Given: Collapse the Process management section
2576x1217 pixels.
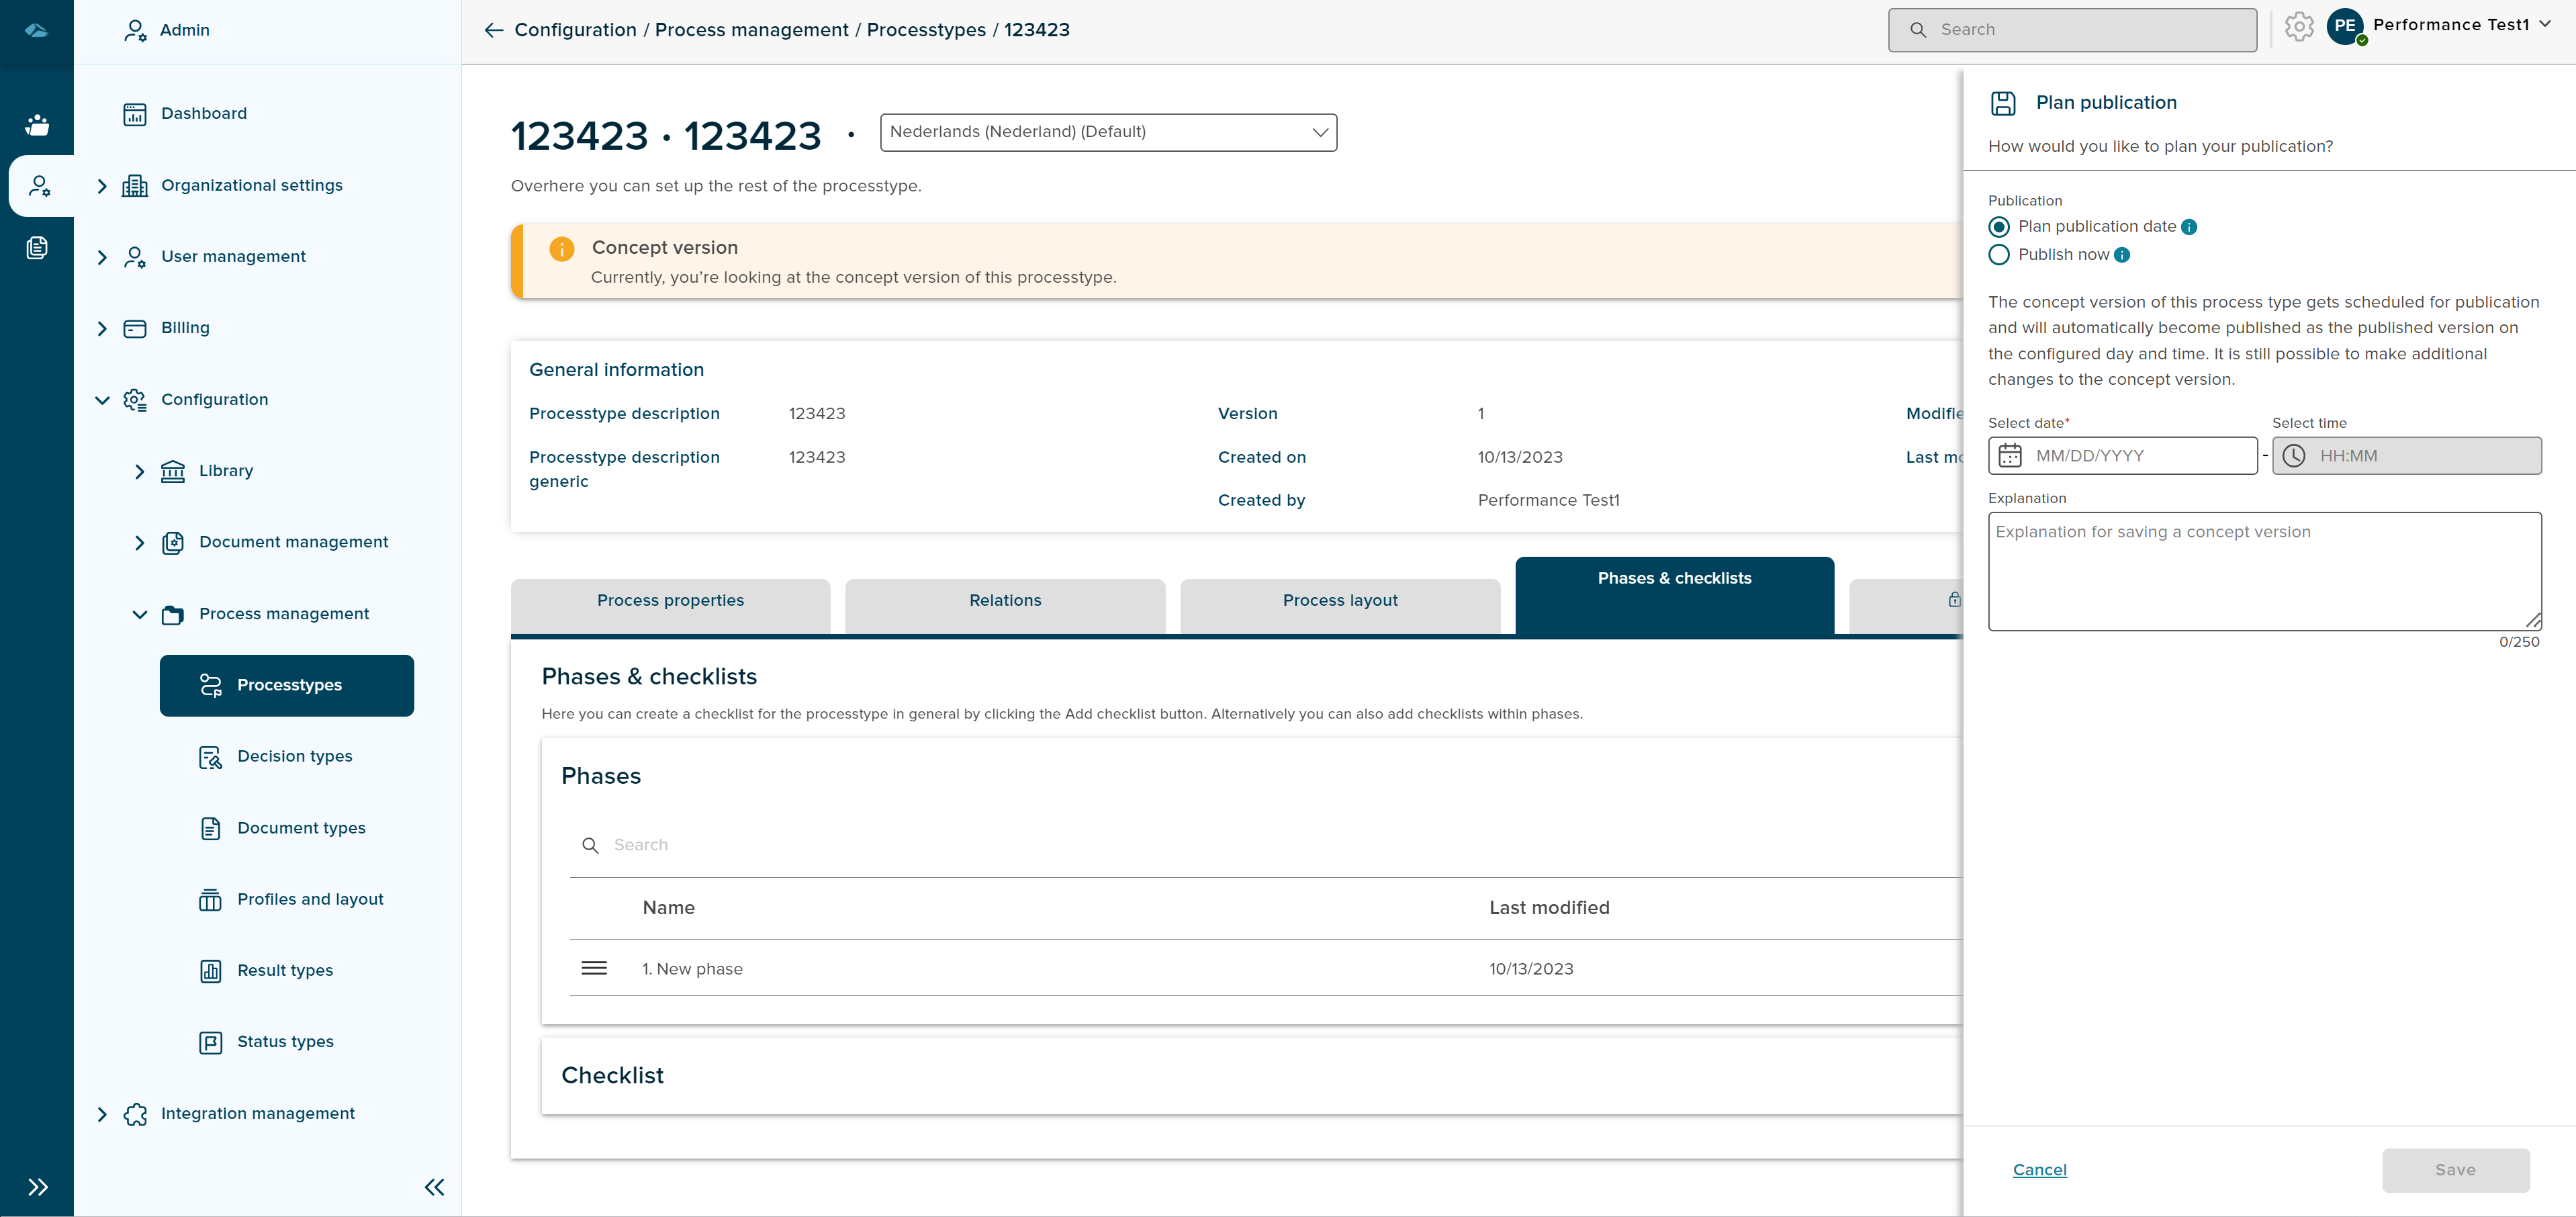Looking at the screenshot, I should pos(140,614).
